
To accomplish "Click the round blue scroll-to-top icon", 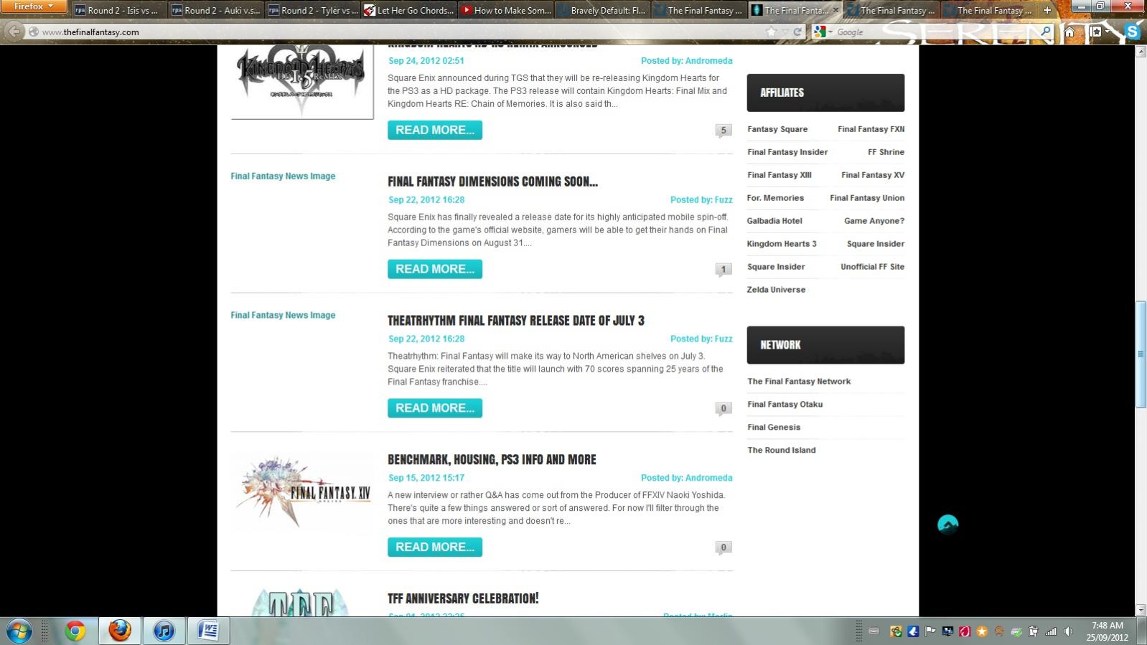I will (947, 524).
